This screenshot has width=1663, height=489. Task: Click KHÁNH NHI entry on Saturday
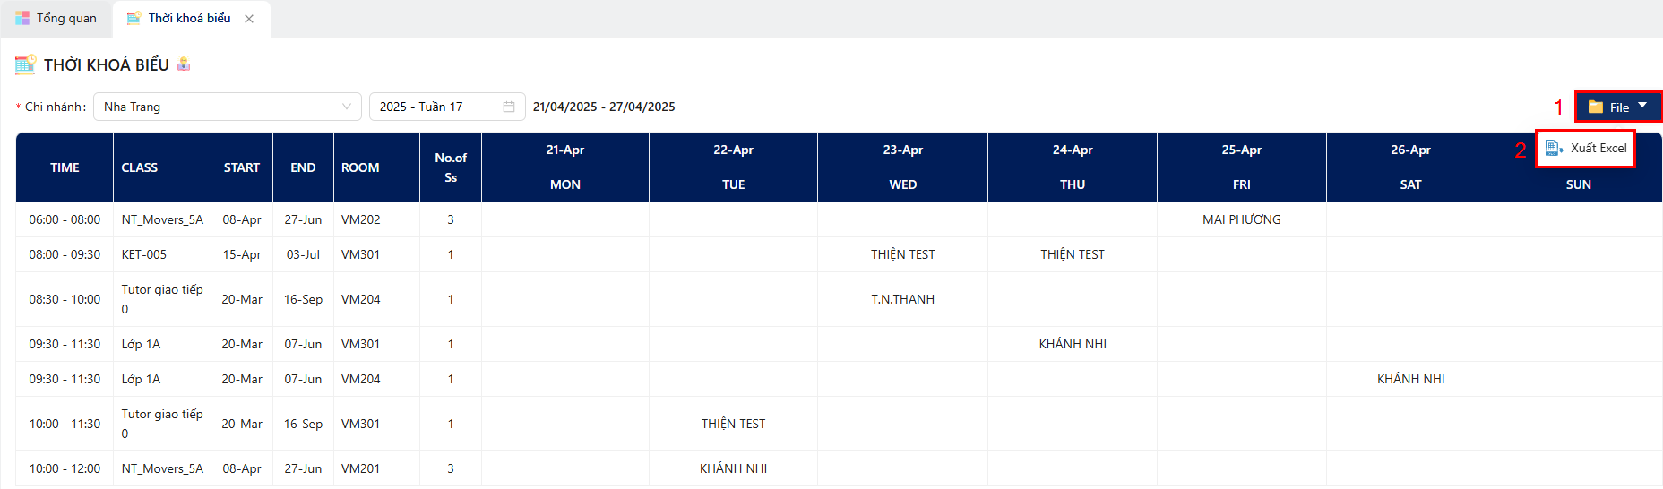1410,379
